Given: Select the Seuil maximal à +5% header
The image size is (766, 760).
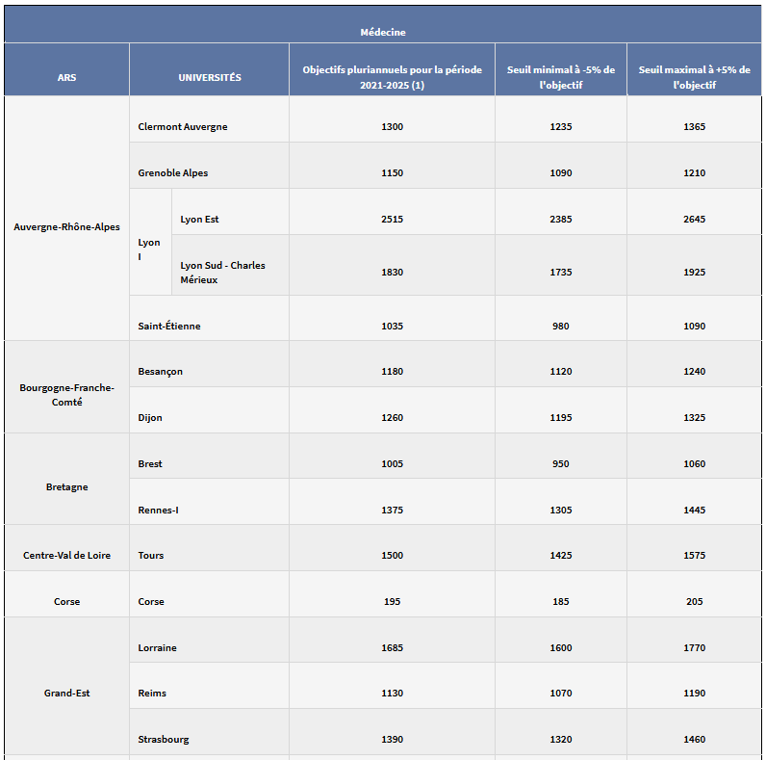Looking at the screenshot, I should tap(695, 77).
